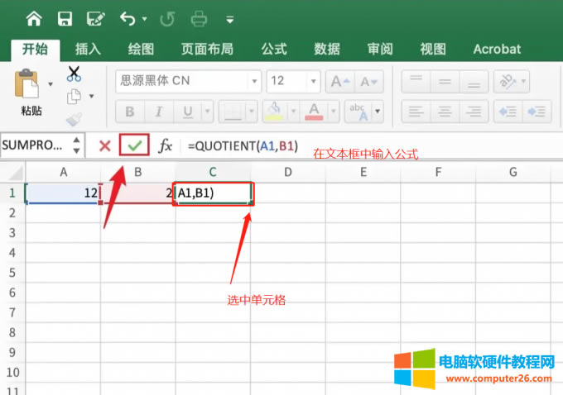This screenshot has height=395, width=563.
Task: Click the abc phonetic guide icon
Action: (358, 112)
